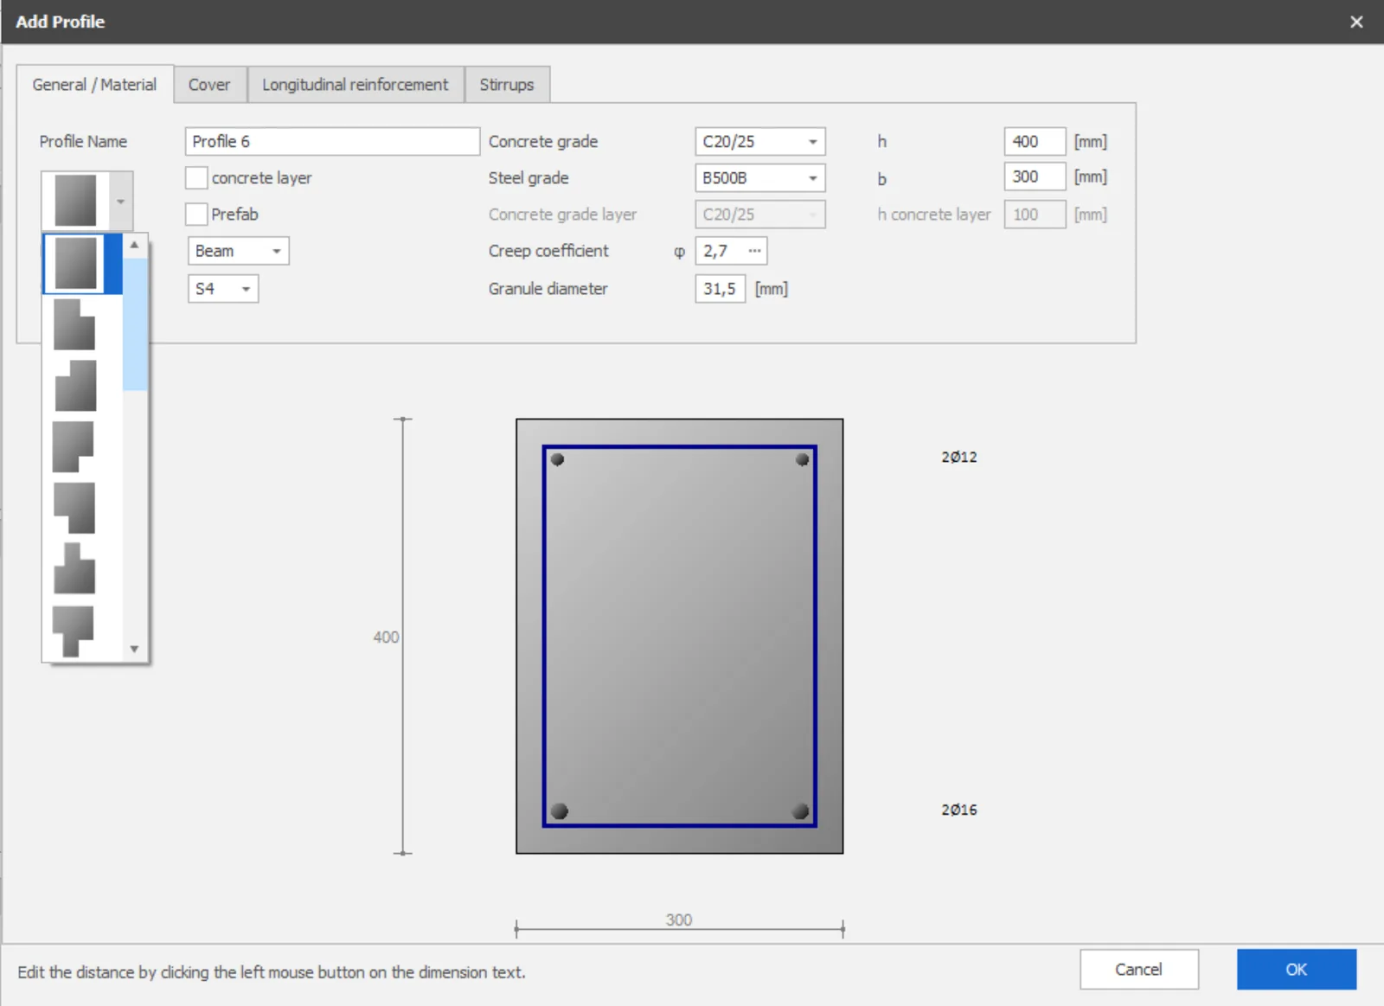Click the top-right rebar in the section

pos(803,459)
